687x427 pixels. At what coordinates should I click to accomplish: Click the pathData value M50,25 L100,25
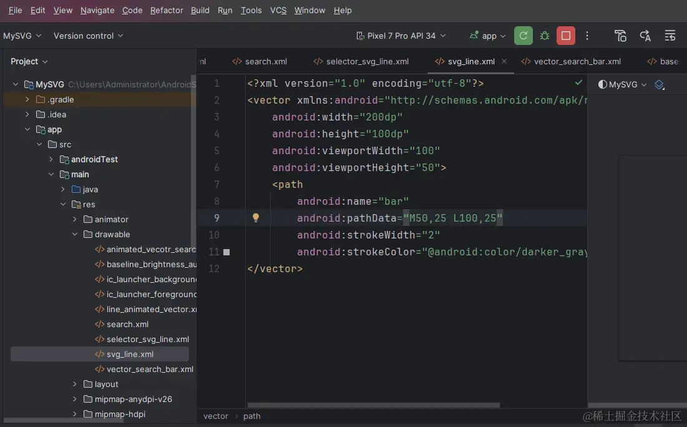[453, 218]
